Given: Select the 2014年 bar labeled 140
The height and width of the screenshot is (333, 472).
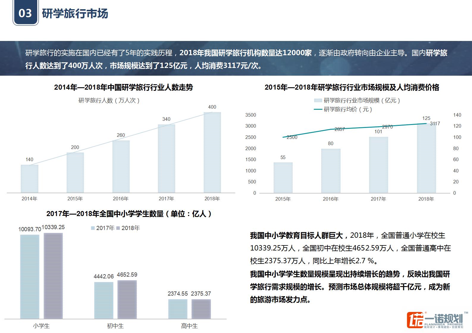Looking at the screenshot, I should (29, 179).
